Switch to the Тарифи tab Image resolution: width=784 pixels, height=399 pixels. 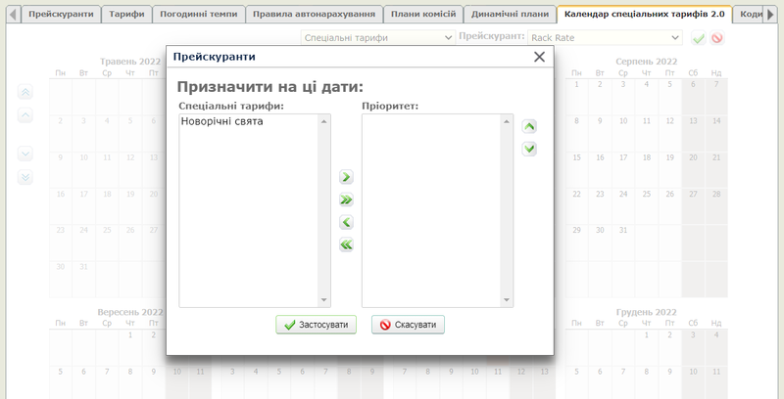(x=126, y=15)
